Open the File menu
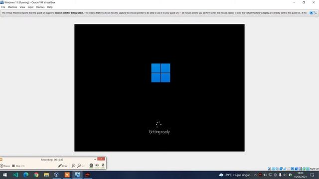Screen dimensions: 319x179 [3, 7]
